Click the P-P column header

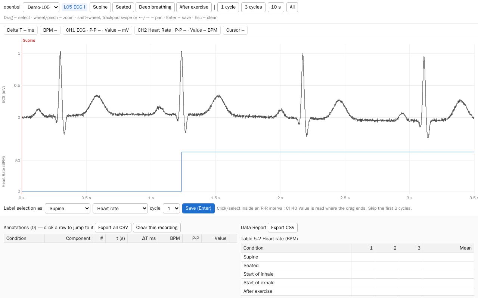(192, 238)
